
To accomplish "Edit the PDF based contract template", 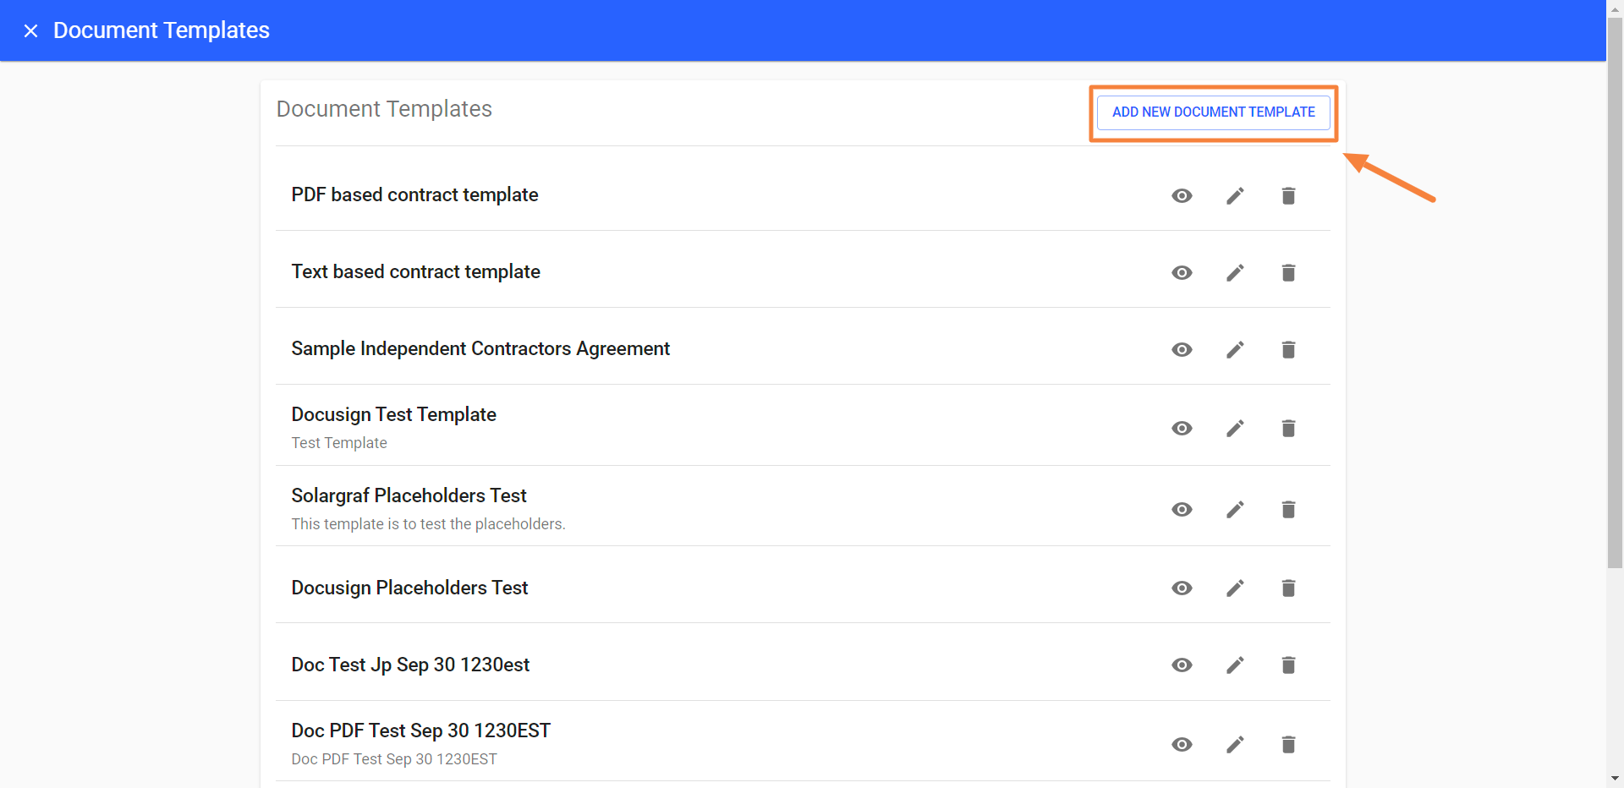I will [1235, 196].
